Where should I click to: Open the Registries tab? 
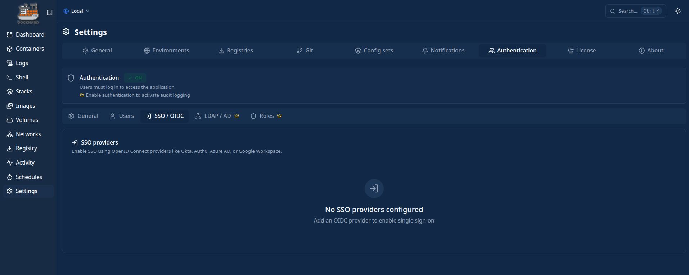pos(236,51)
